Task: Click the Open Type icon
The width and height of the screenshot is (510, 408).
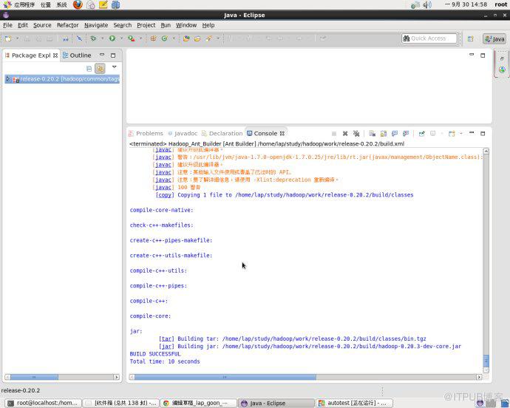Action: point(186,38)
